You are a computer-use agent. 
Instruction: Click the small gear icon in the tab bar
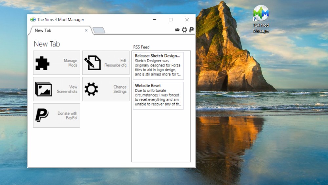pos(184,30)
